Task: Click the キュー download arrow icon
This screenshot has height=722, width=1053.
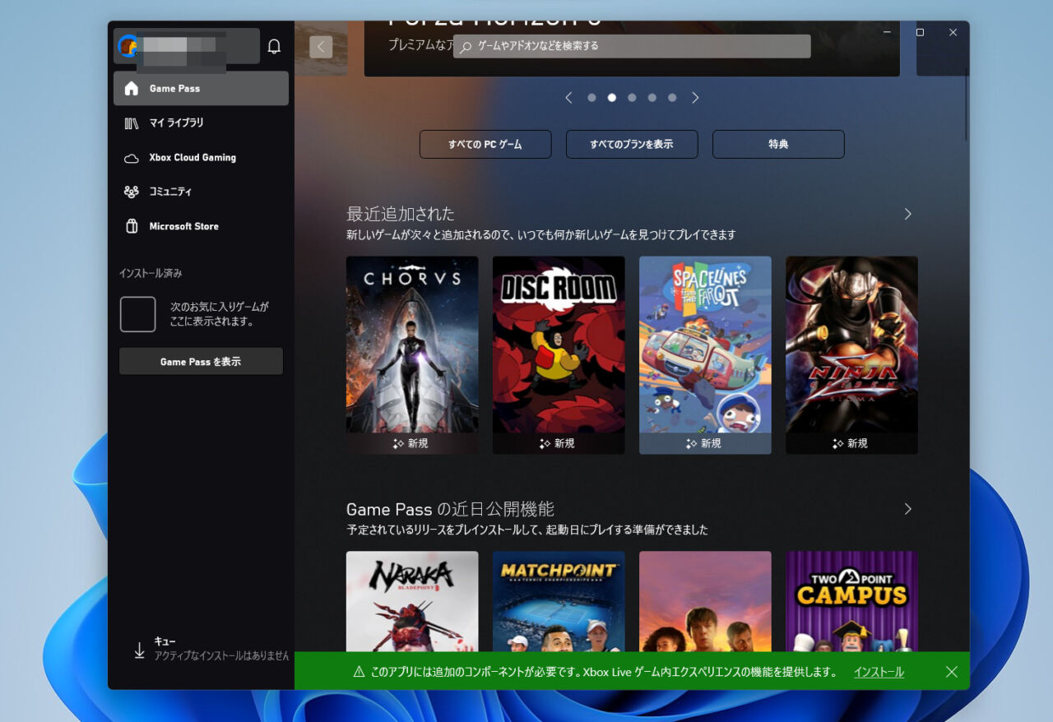Action: click(139, 650)
